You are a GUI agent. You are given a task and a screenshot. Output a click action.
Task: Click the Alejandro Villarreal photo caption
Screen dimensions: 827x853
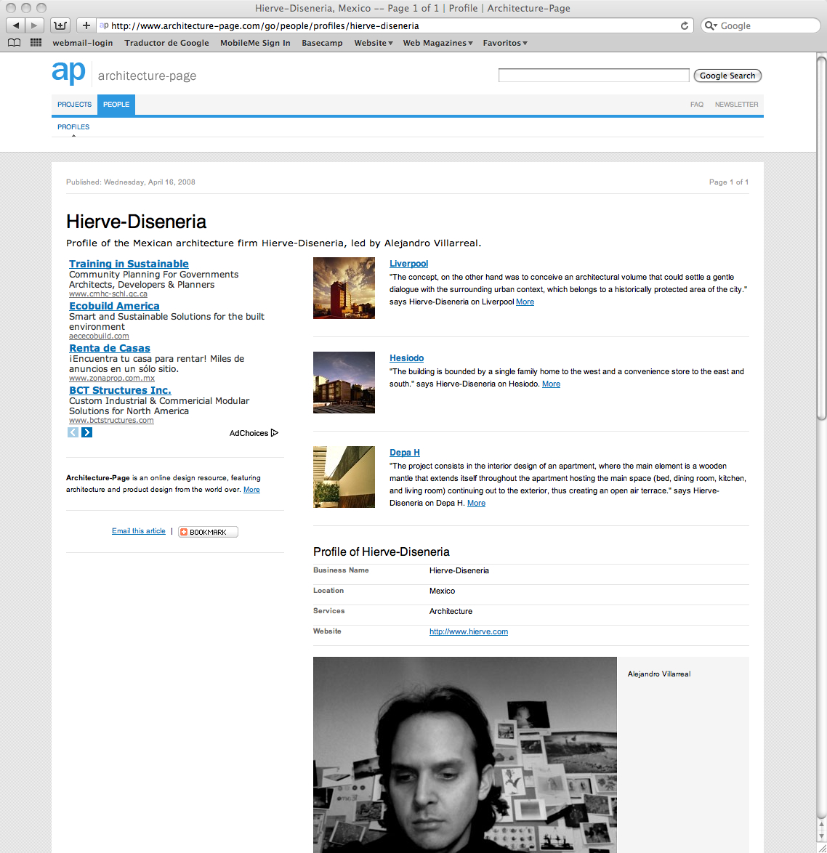(x=659, y=674)
